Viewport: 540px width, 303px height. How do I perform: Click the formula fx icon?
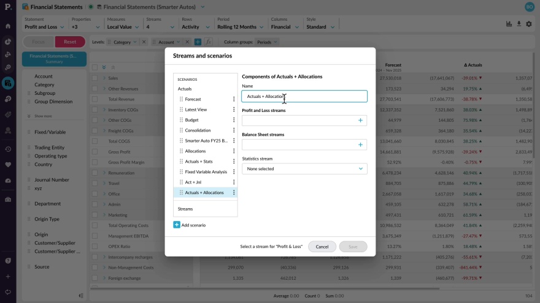pyautogui.click(x=208, y=42)
